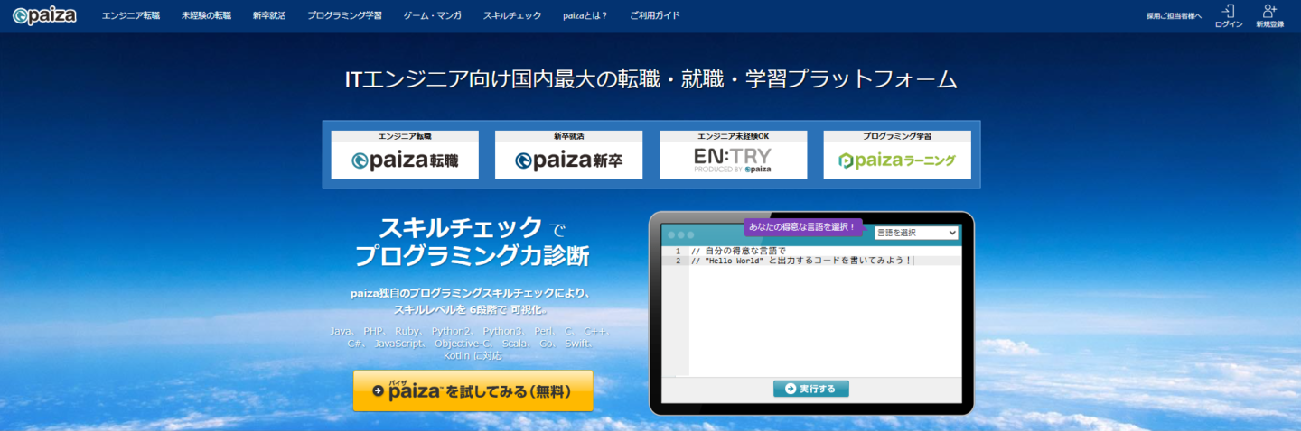The width and height of the screenshot is (1301, 431).
Task: Open the エンジニア転職 menu item
Action: (131, 16)
